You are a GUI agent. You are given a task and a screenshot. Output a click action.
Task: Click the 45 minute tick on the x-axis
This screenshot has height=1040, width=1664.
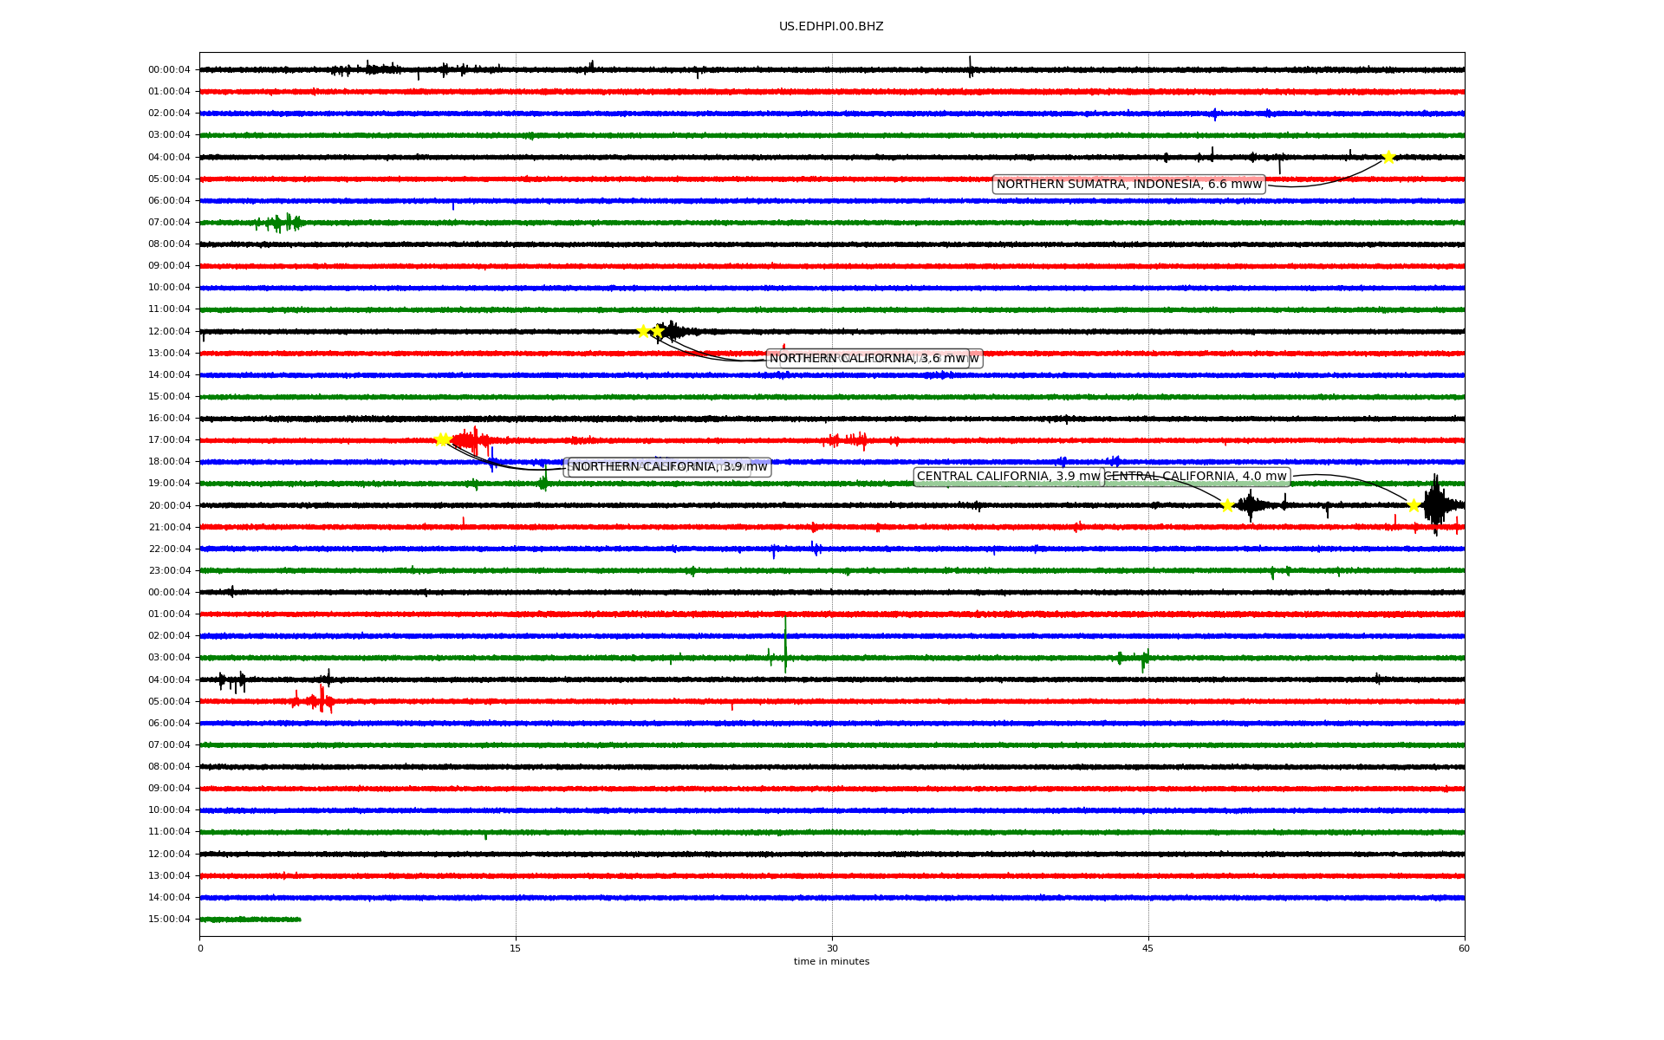(x=1148, y=948)
